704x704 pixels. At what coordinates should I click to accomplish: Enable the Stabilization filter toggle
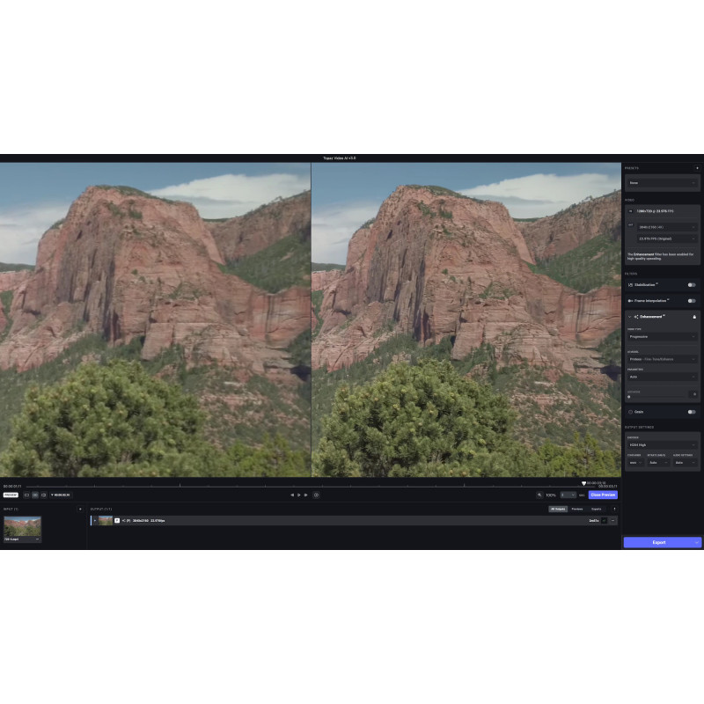coord(692,285)
